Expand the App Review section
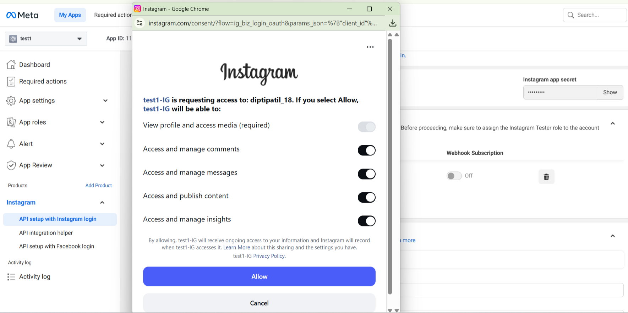The width and height of the screenshot is (628, 313). coord(102,165)
